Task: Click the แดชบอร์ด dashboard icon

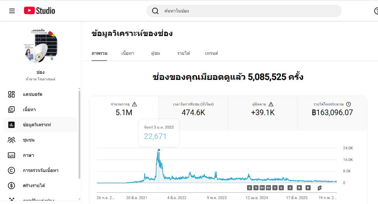Action: point(11,94)
